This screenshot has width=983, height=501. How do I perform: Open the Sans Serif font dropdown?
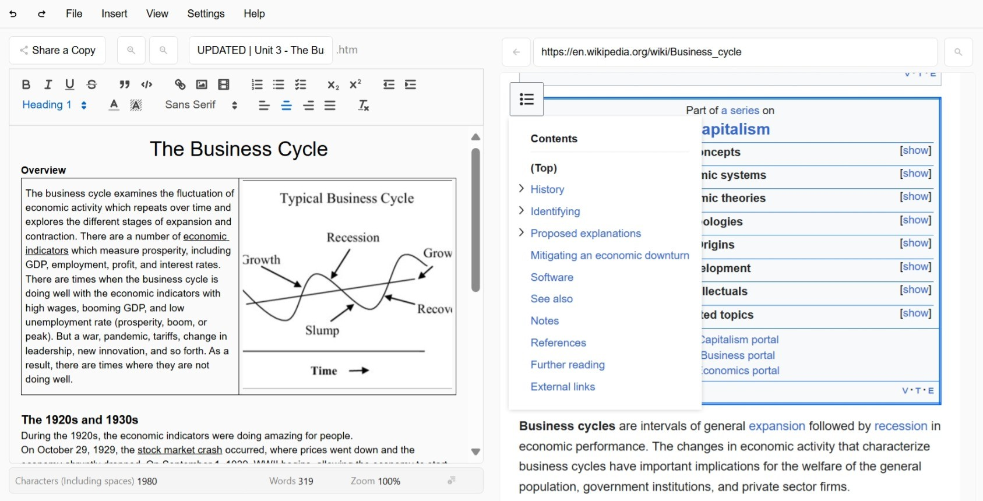click(201, 105)
